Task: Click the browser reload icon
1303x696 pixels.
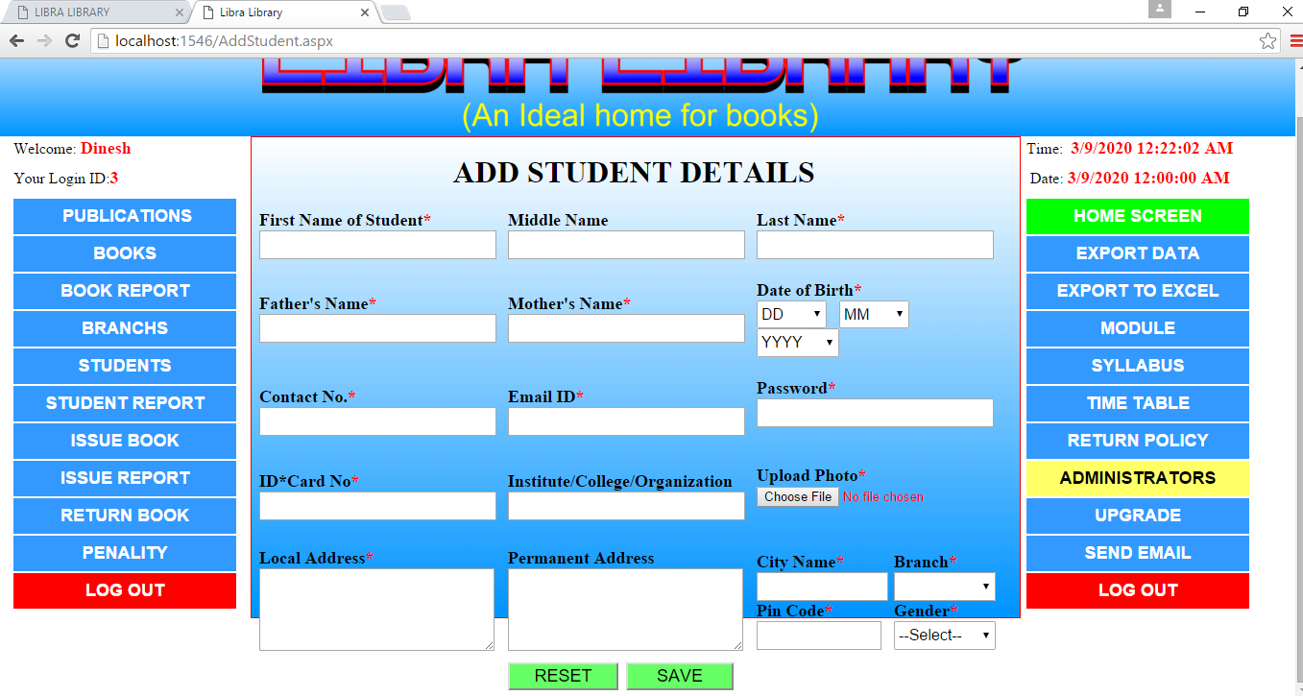Action: coord(72,40)
